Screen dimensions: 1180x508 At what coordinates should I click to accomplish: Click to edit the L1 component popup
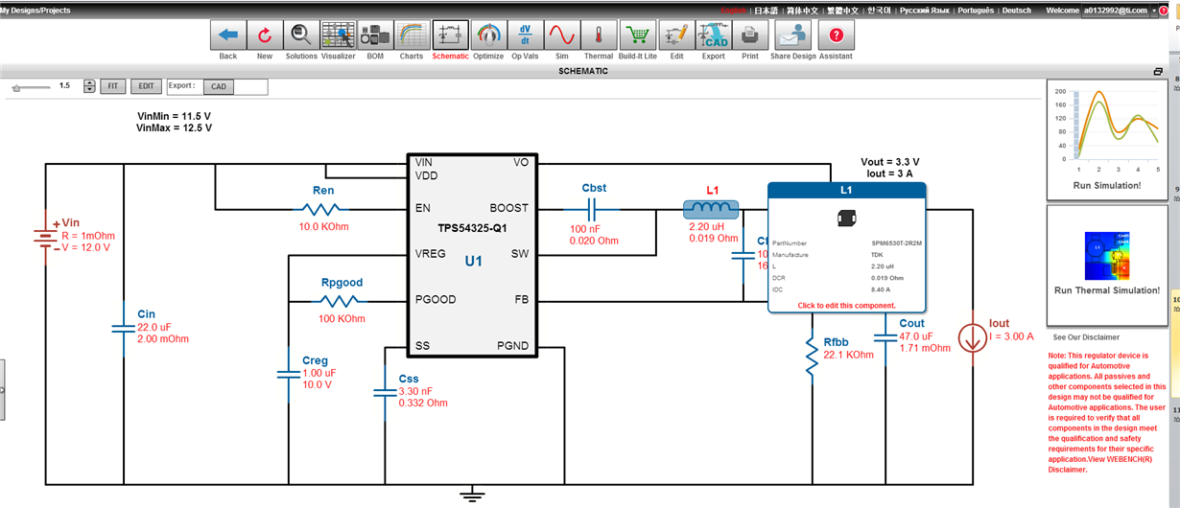pyautogui.click(x=846, y=306)
